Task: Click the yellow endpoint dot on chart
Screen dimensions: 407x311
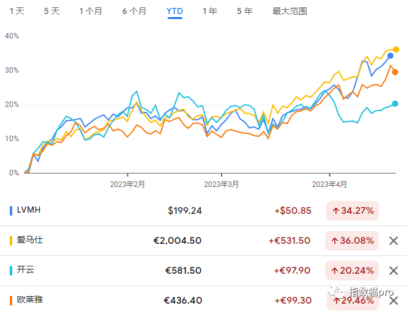Action: [396, 49]
